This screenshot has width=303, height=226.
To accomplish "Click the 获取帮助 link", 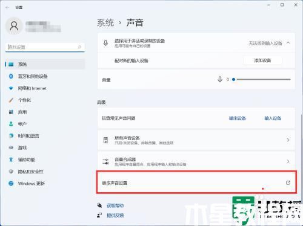I will point(115,205).
